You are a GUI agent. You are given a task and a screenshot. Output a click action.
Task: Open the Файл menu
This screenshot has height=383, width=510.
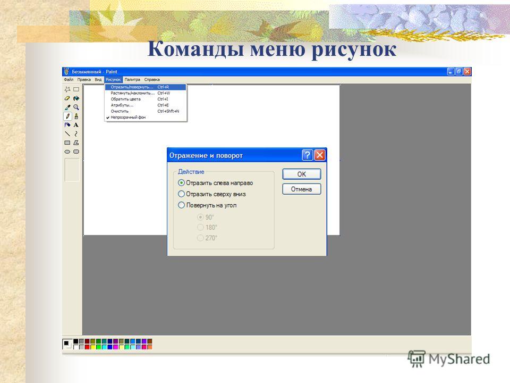(x=69, y=79)
